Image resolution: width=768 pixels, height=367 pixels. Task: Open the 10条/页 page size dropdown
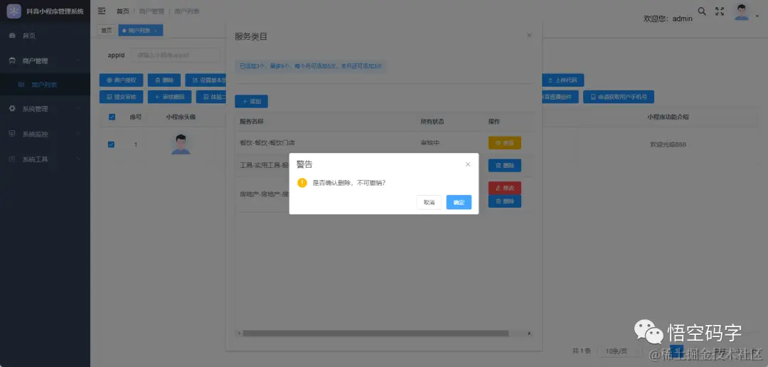click(620, 351)
